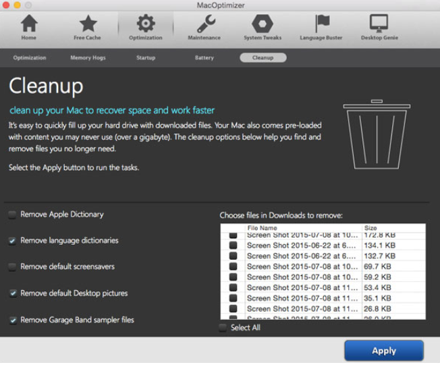Enable Remove Apple Dictionary checkbox
The image size is (440, 367).
tap(13, 215)
